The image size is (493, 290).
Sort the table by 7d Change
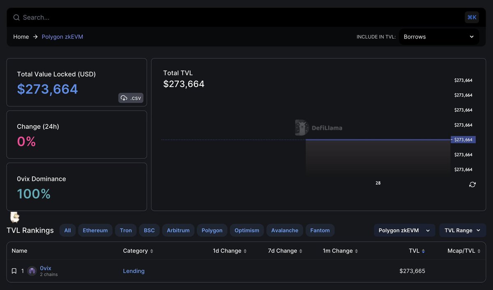pos(285,251)
